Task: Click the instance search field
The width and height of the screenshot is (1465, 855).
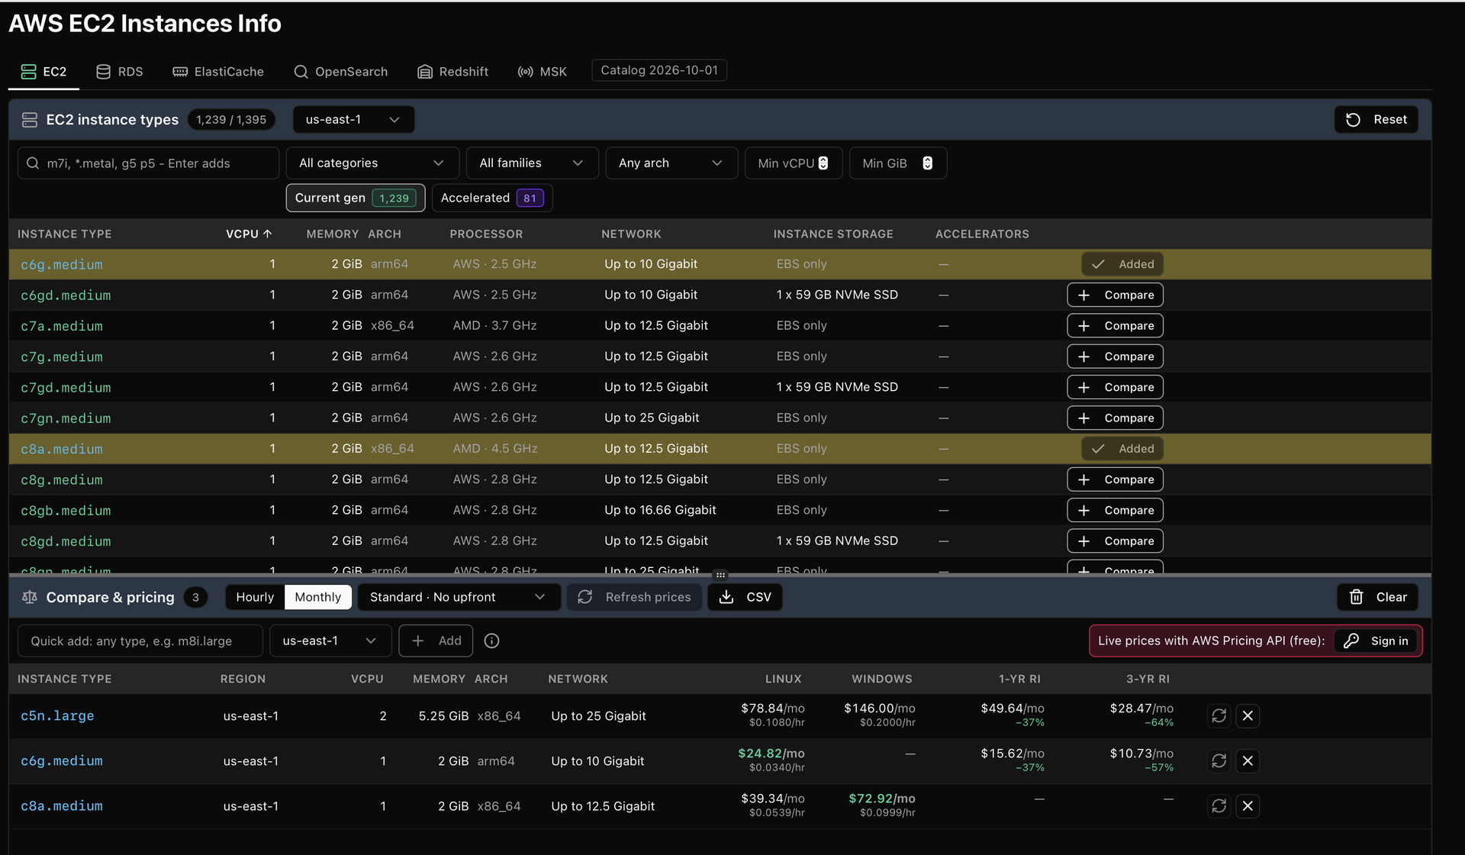Action: click(148, 163)
